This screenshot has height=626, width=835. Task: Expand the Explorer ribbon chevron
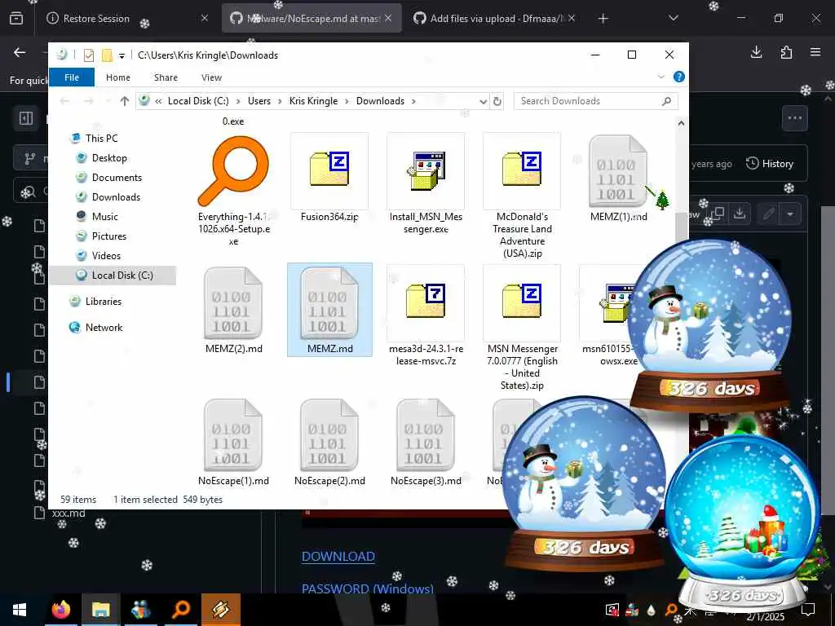[661, 77]
